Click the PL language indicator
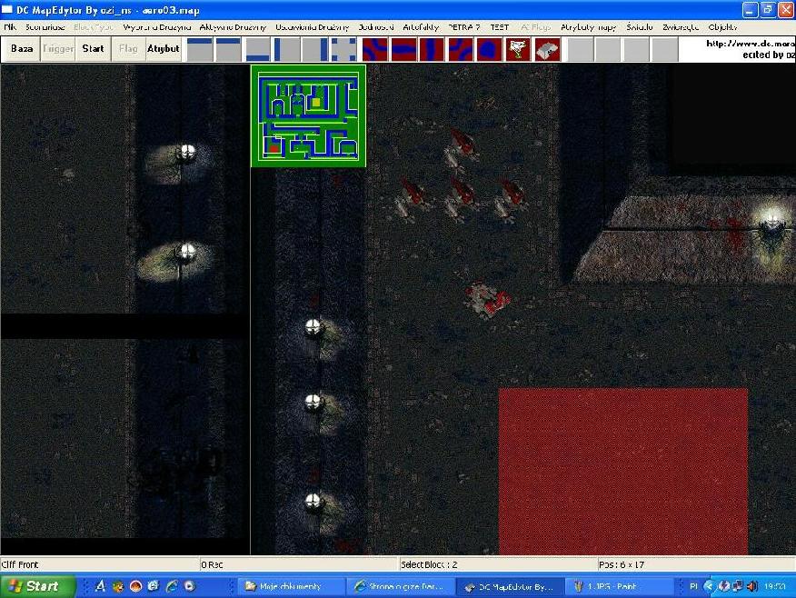 [693, 586]
